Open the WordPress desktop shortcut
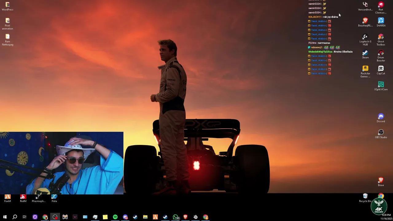 coord(7,6)
